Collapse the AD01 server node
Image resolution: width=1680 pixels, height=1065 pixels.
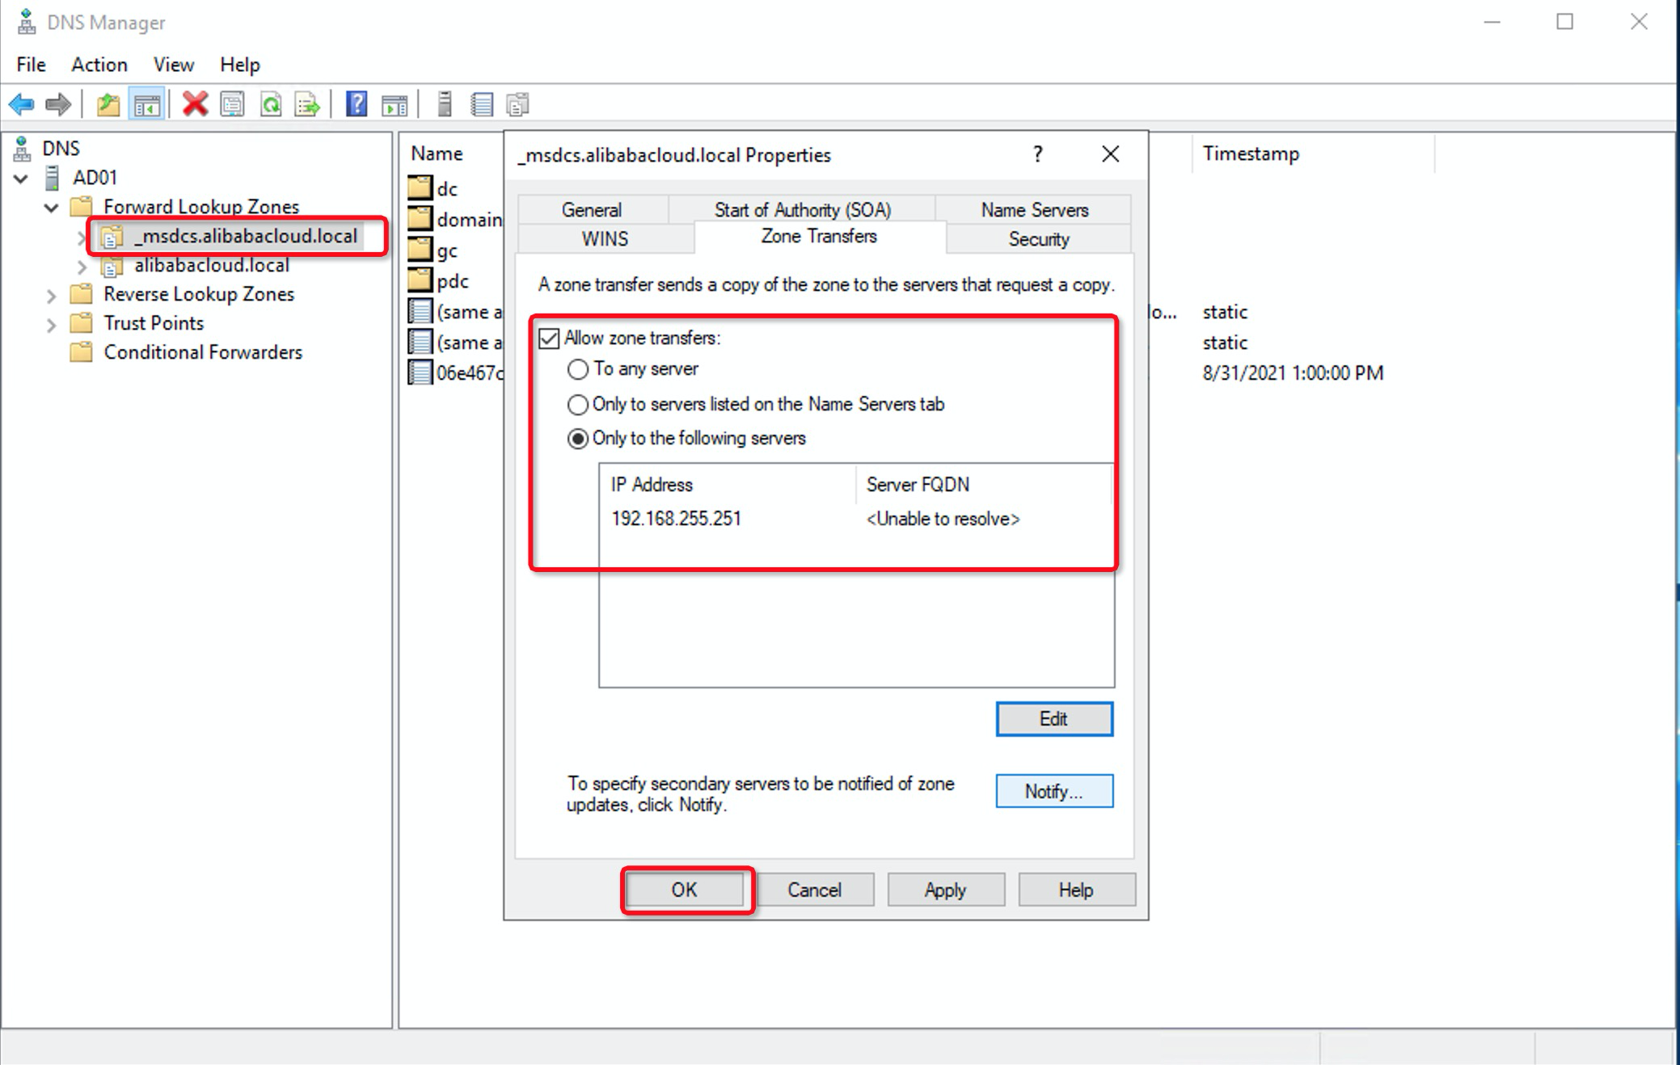click(22, 178)
